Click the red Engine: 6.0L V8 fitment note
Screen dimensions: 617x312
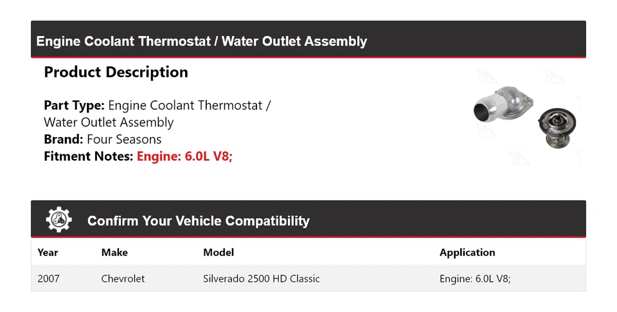point(184,156)
